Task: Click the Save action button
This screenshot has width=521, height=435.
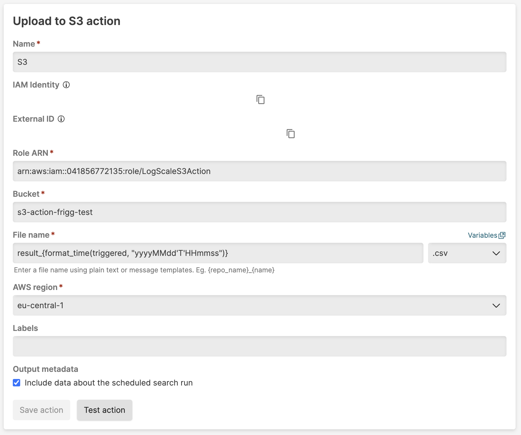Action: [x=41, y=410]
